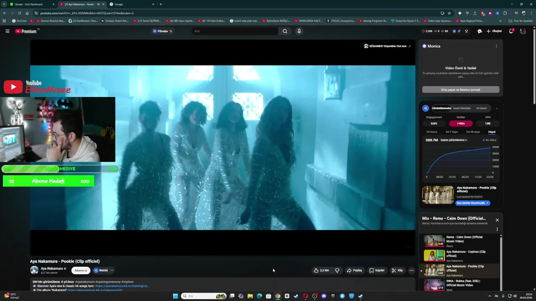Open Chrome extensions puzzle icon
The image size is (536, 301).
click(505, 13)
